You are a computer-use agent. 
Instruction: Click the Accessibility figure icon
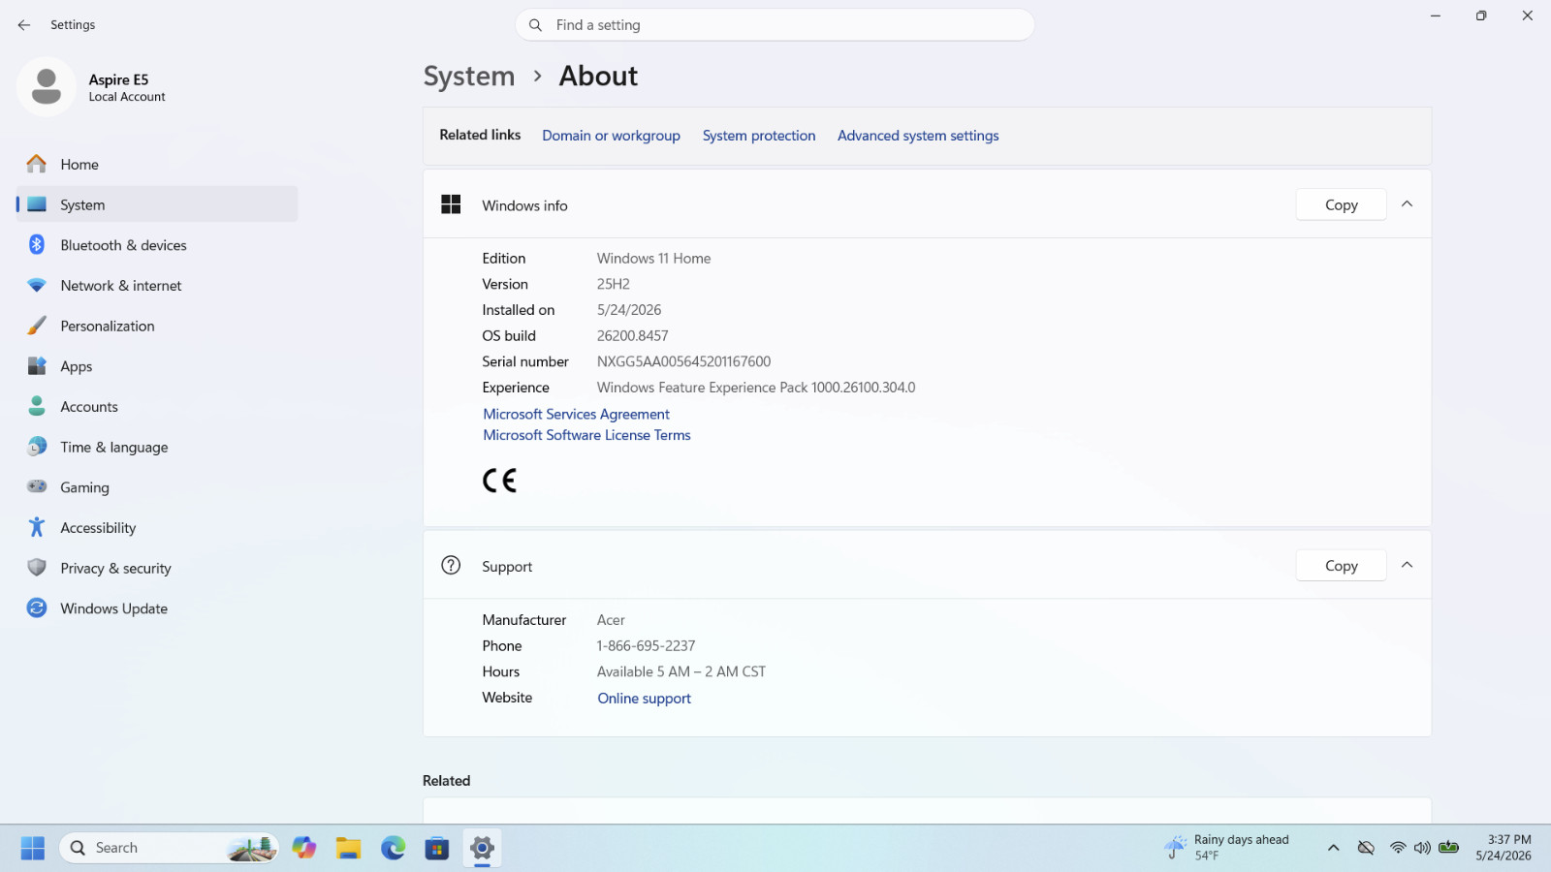pos(37,527)
